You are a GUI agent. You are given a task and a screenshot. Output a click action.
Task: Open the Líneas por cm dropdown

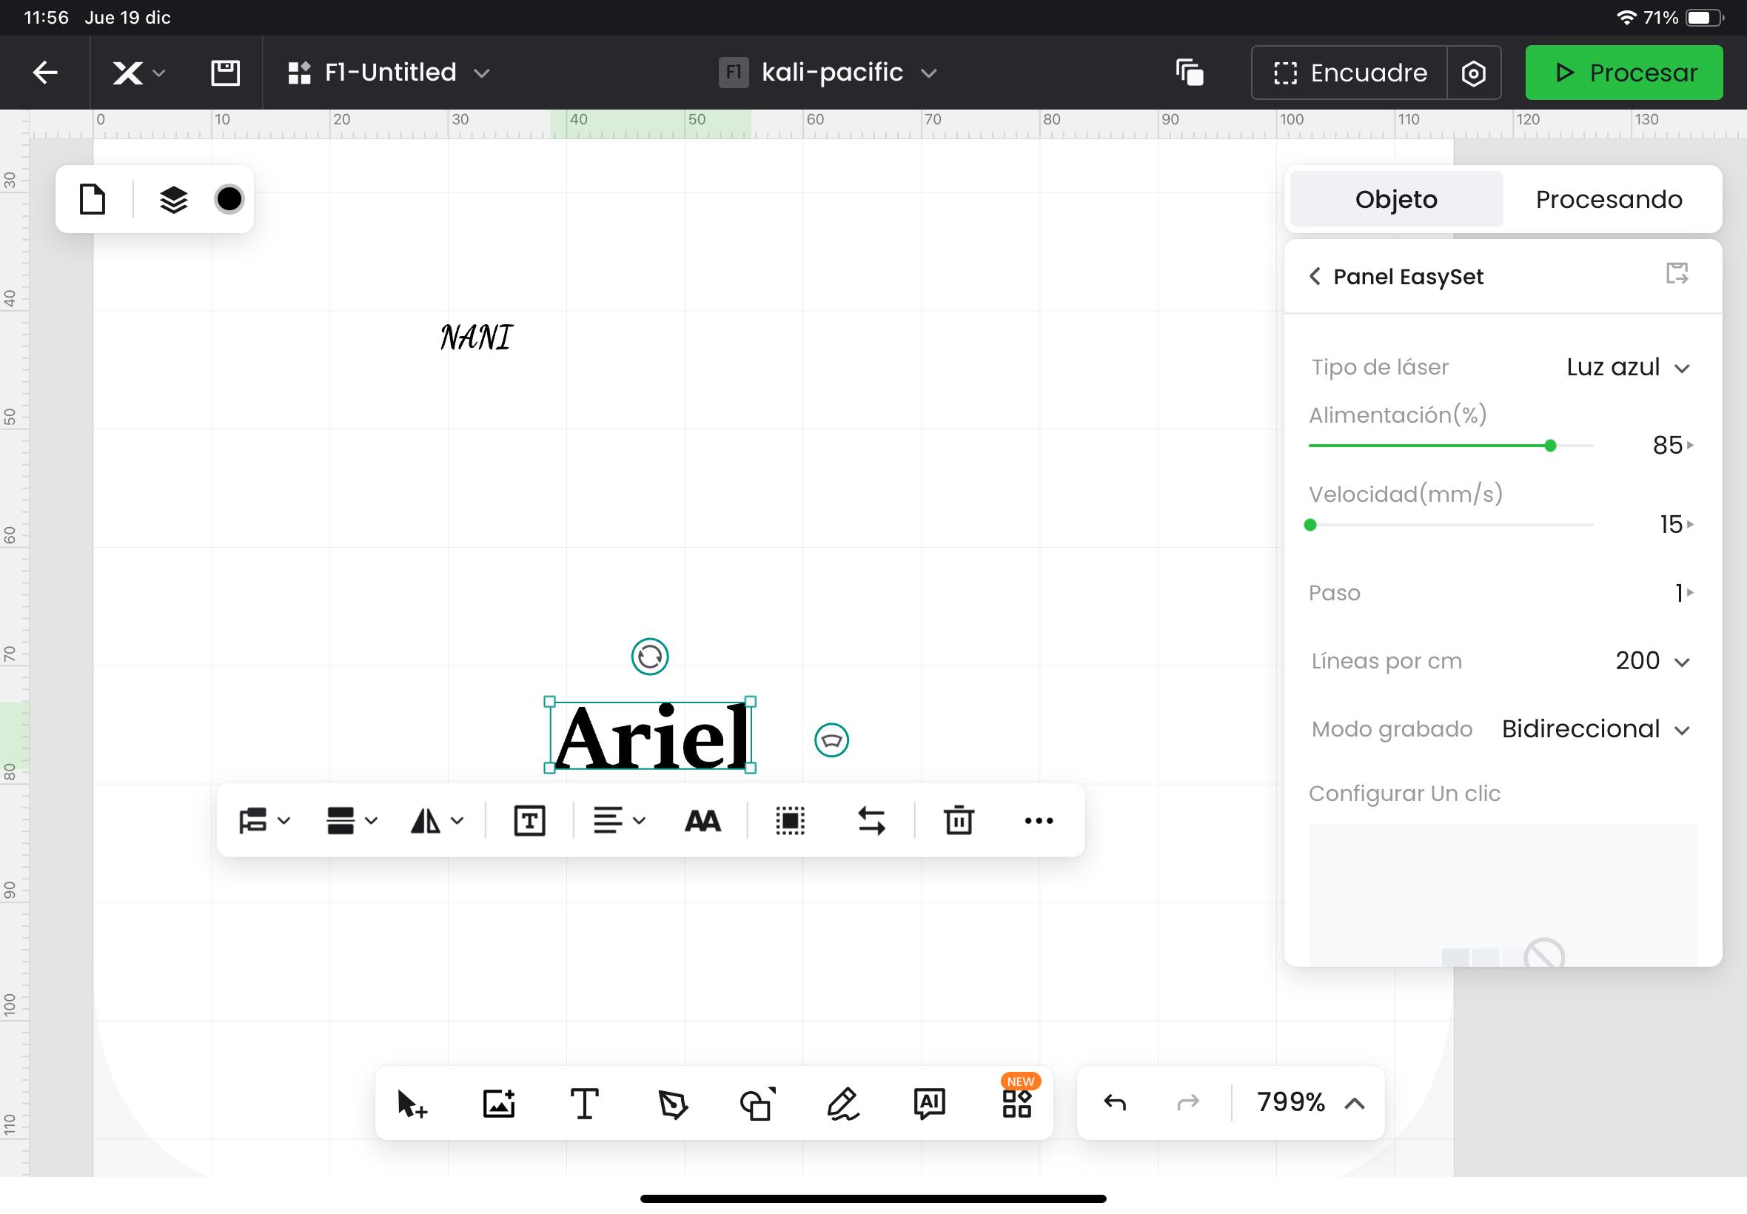(1652, 661)
